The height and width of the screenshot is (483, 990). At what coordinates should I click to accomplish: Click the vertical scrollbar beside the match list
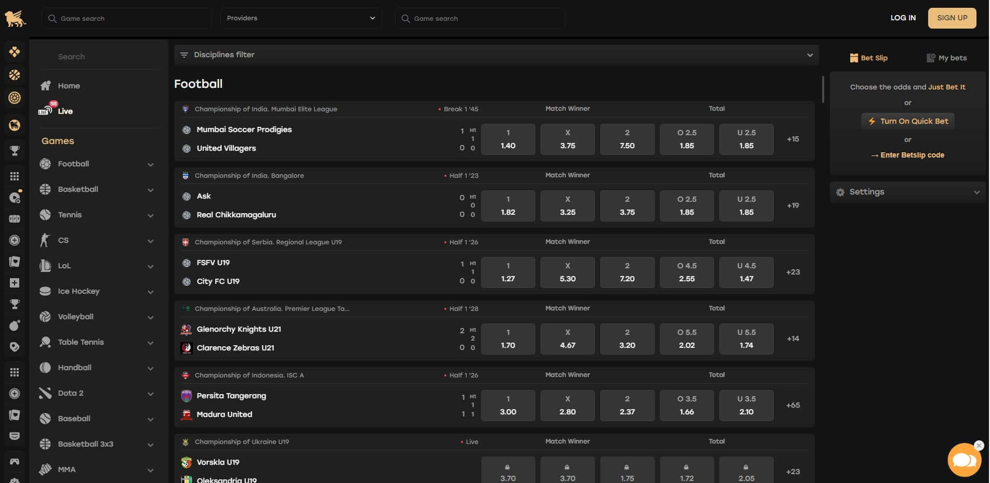point(823,88)
